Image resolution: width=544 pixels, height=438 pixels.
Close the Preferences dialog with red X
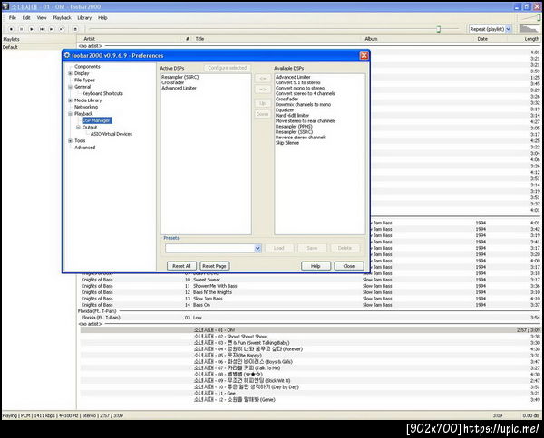(364, 55)
